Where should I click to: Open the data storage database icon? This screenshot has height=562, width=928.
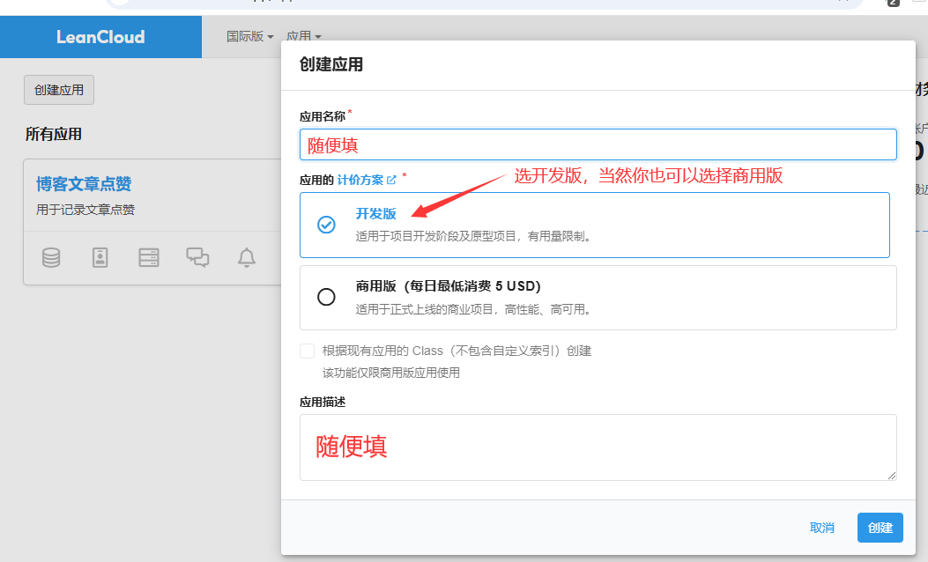[52, 257]
